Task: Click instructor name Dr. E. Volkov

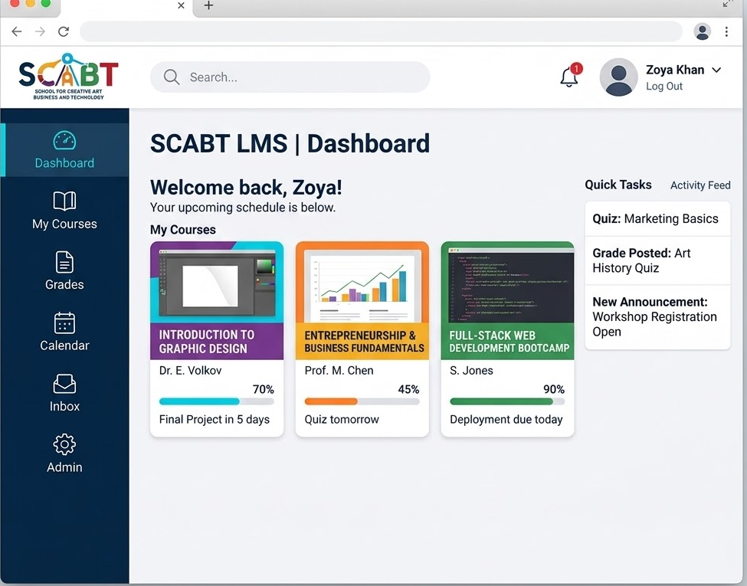Action: click(190, 371)
